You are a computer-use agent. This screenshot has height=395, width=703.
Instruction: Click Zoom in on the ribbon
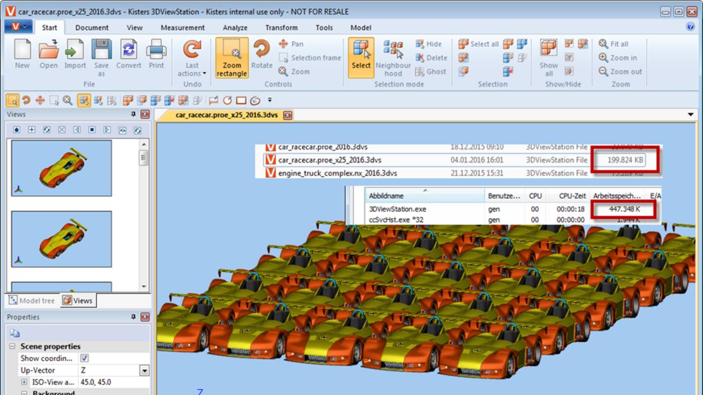pyautogui.click(x=618, y=58)
